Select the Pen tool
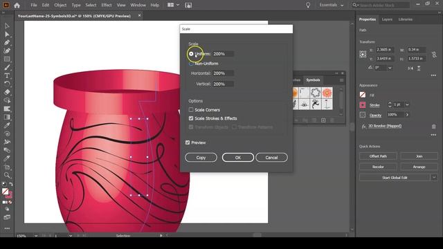 7,43
